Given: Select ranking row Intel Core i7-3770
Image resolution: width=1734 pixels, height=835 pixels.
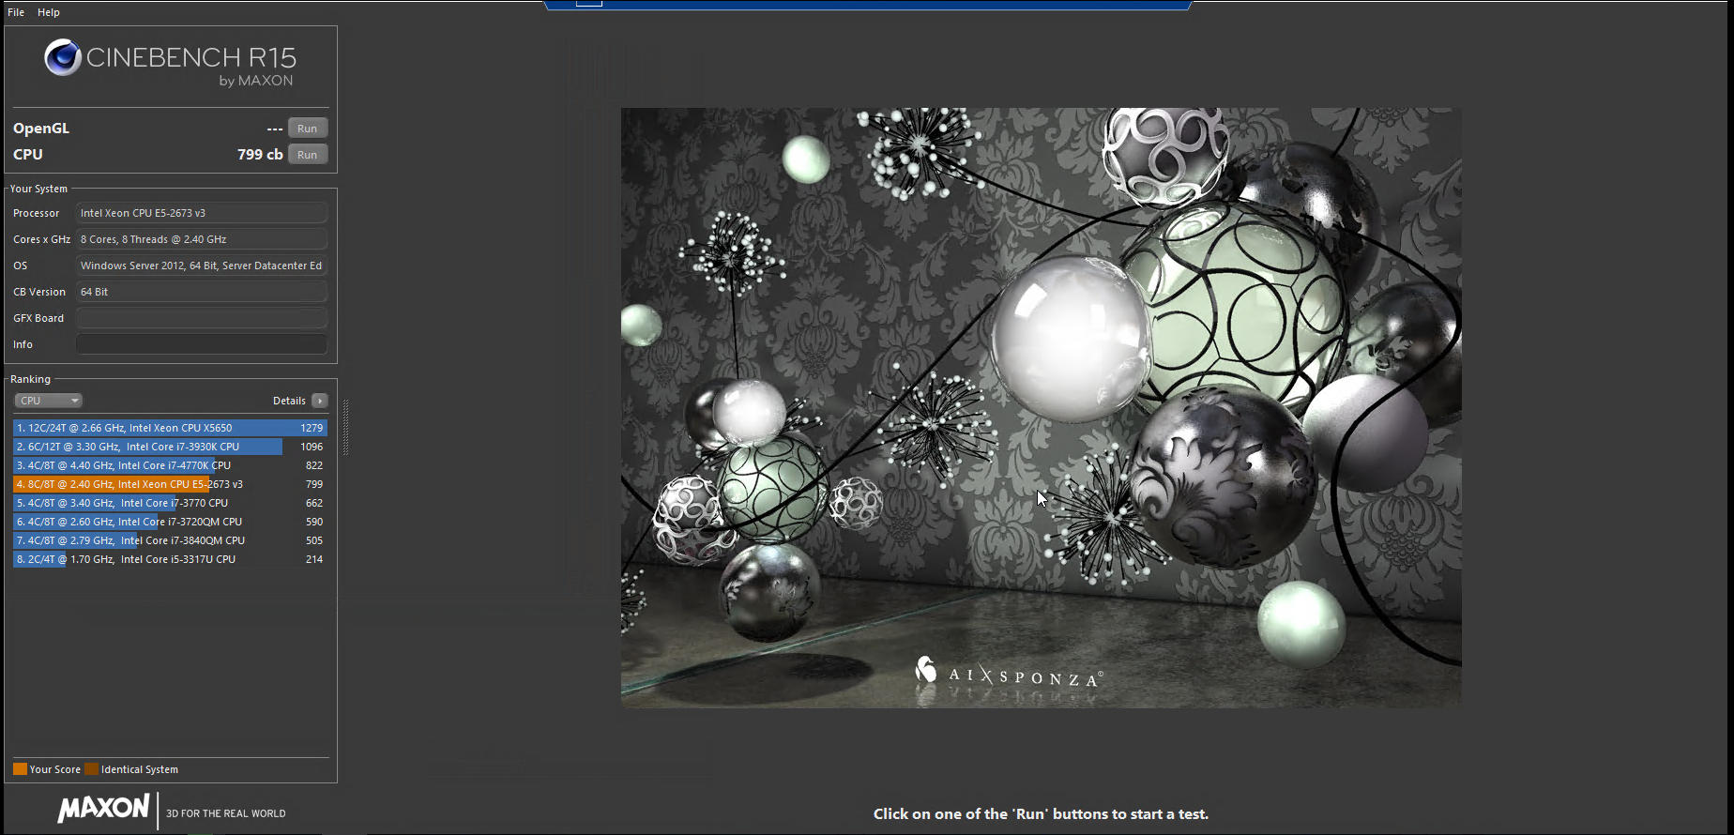Looking at the screenshot, I should tap(170, 503).
